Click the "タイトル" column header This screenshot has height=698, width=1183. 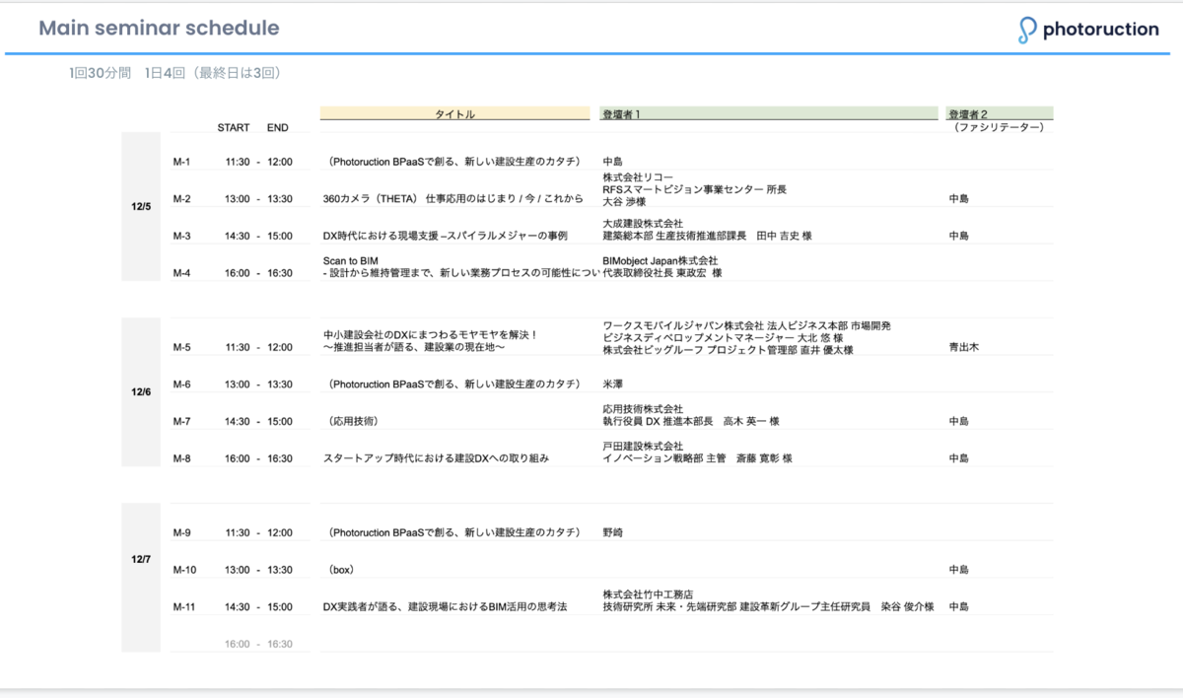pos(455,114)
